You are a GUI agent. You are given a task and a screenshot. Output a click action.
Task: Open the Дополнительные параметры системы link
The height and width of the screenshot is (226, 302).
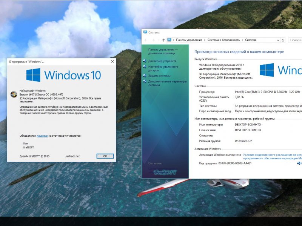coord(167,83)
